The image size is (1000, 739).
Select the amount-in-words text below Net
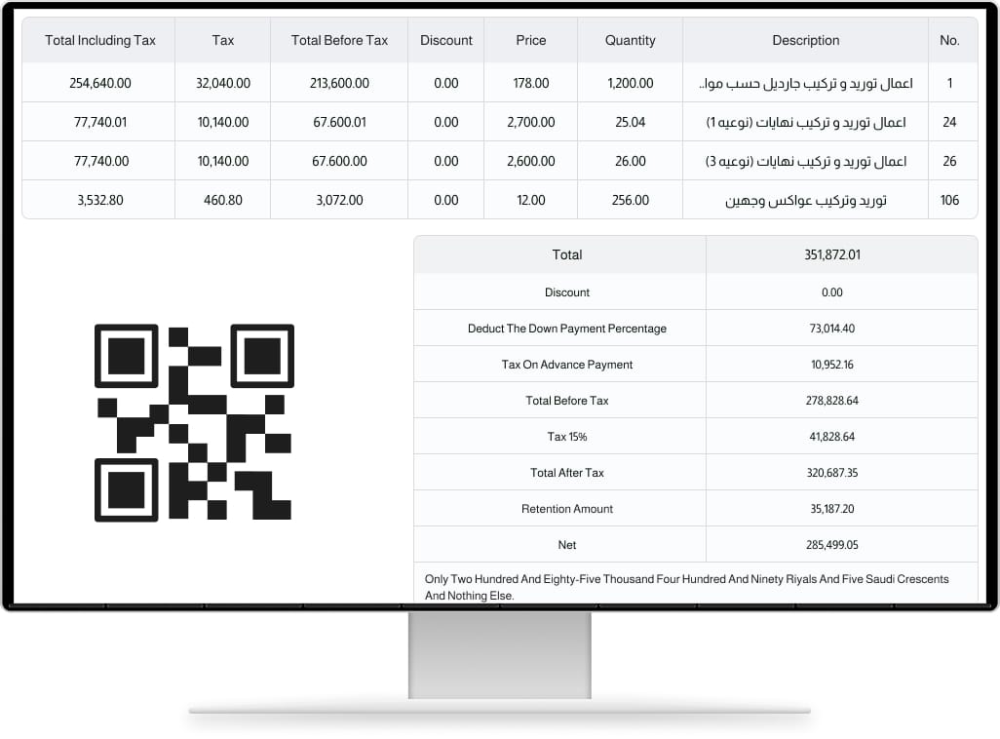point(686,587)
